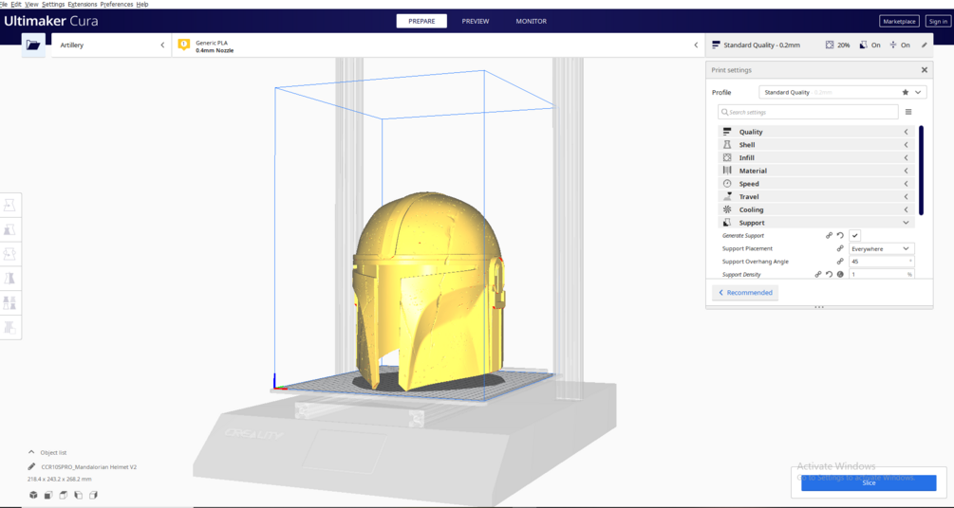
Task: Switch to front view cube icon
Action: pos(48,496)
